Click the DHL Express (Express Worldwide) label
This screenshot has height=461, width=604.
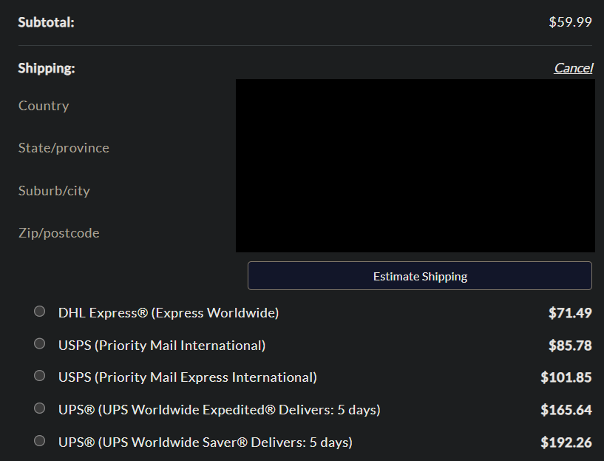[169, 313]
